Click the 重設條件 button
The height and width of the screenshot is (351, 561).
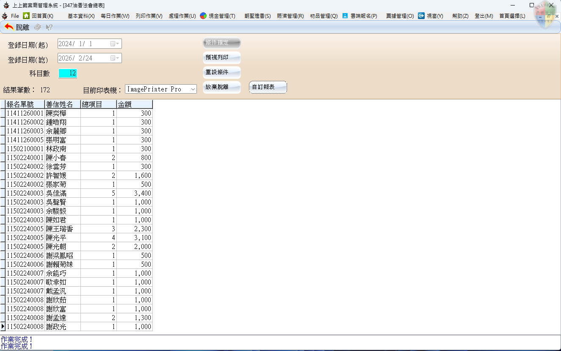point(222,72)
